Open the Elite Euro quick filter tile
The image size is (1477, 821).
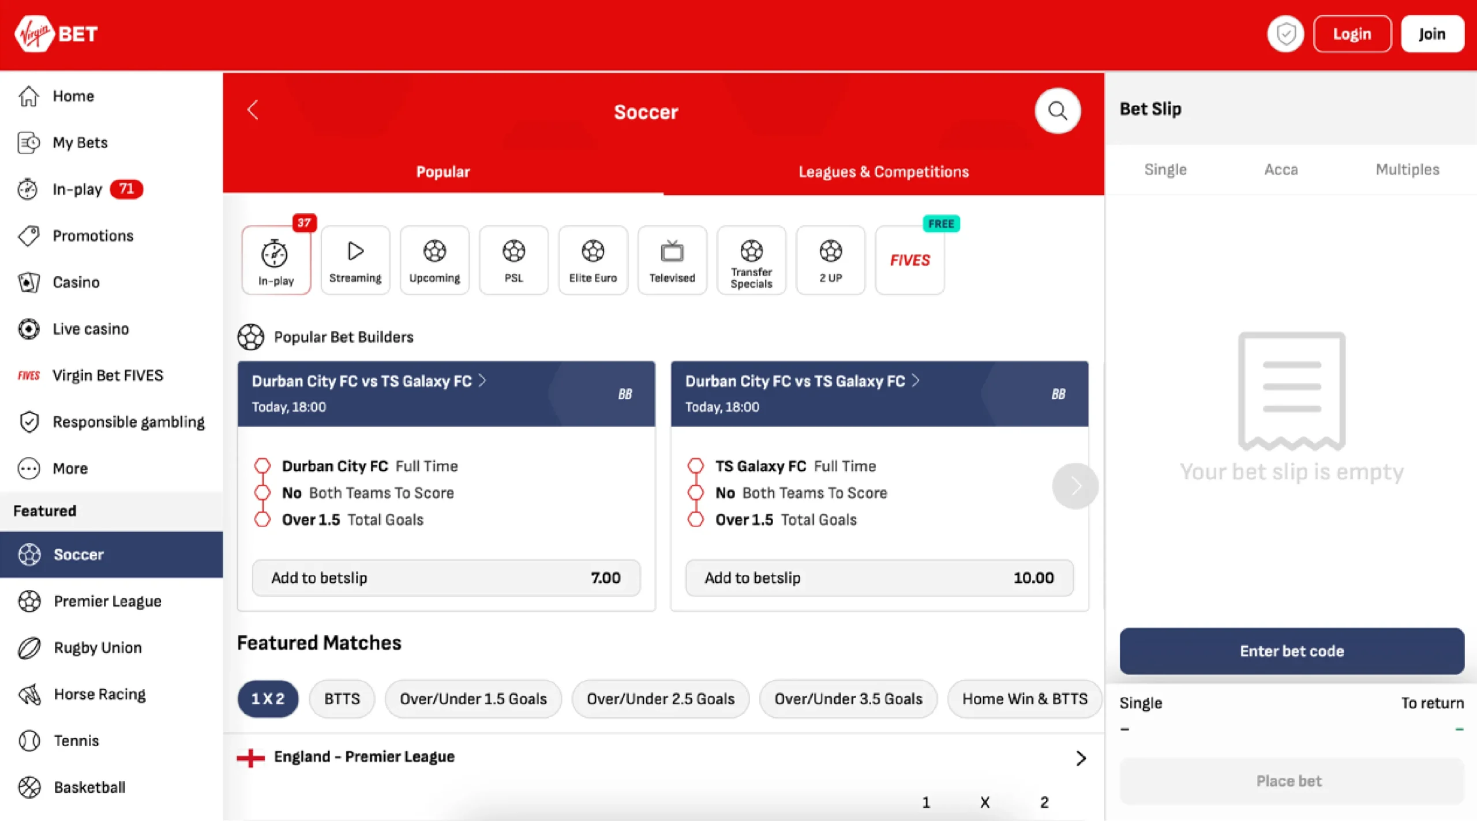(x=593, y=261)
